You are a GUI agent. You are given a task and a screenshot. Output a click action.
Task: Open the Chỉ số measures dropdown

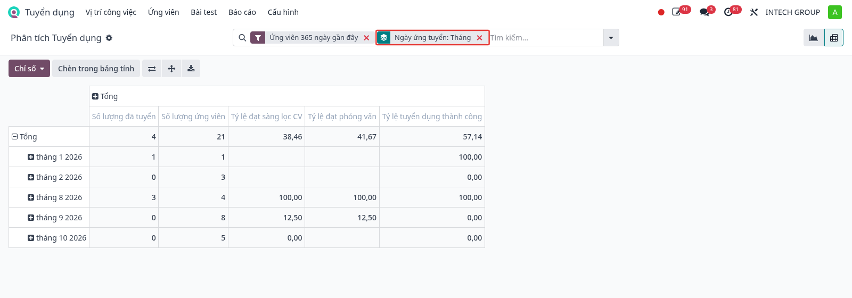[x=29, y=69]
